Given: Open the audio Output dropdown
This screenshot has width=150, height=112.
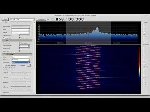Looking at the screenshot, I should tap(21, 32).
